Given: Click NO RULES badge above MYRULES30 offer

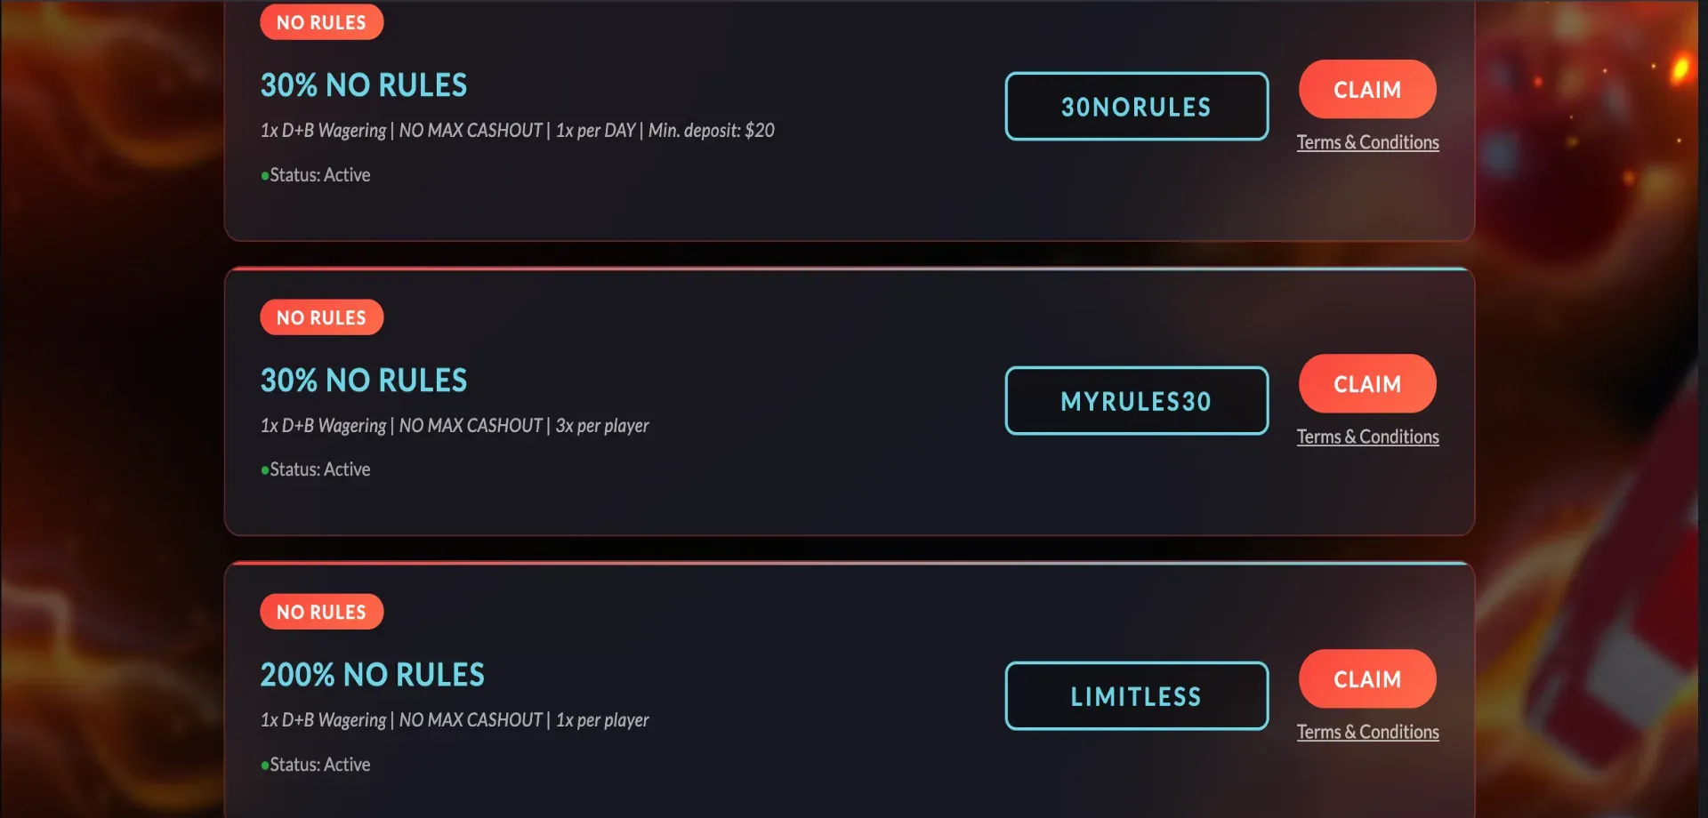Looking at the screenshot, I should [x=321, y=317].
